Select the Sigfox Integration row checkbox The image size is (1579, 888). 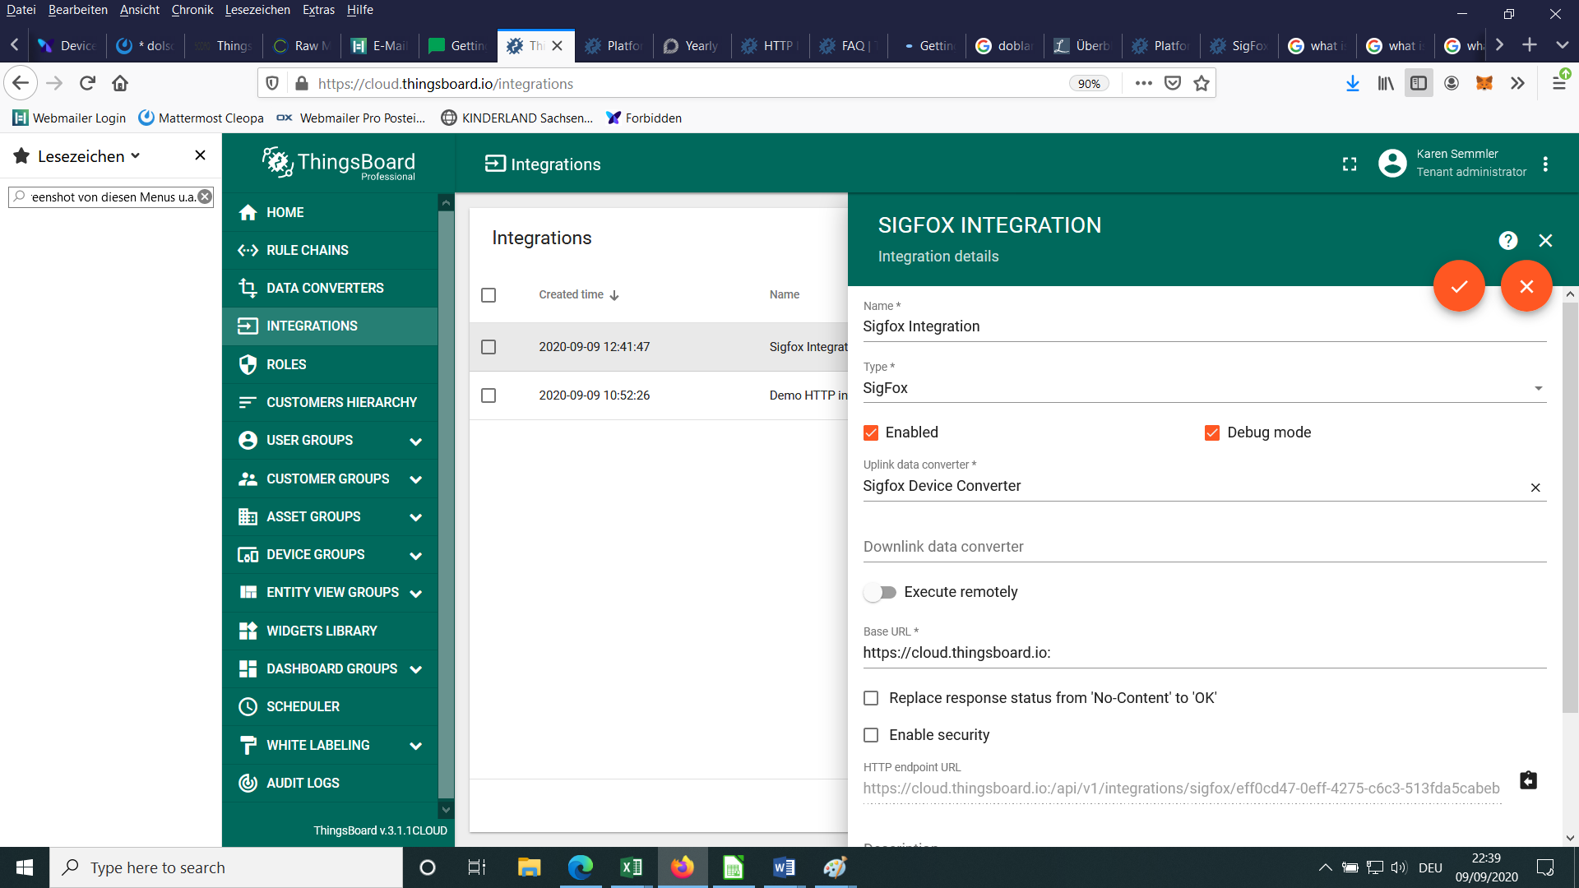tap(489, 347)
